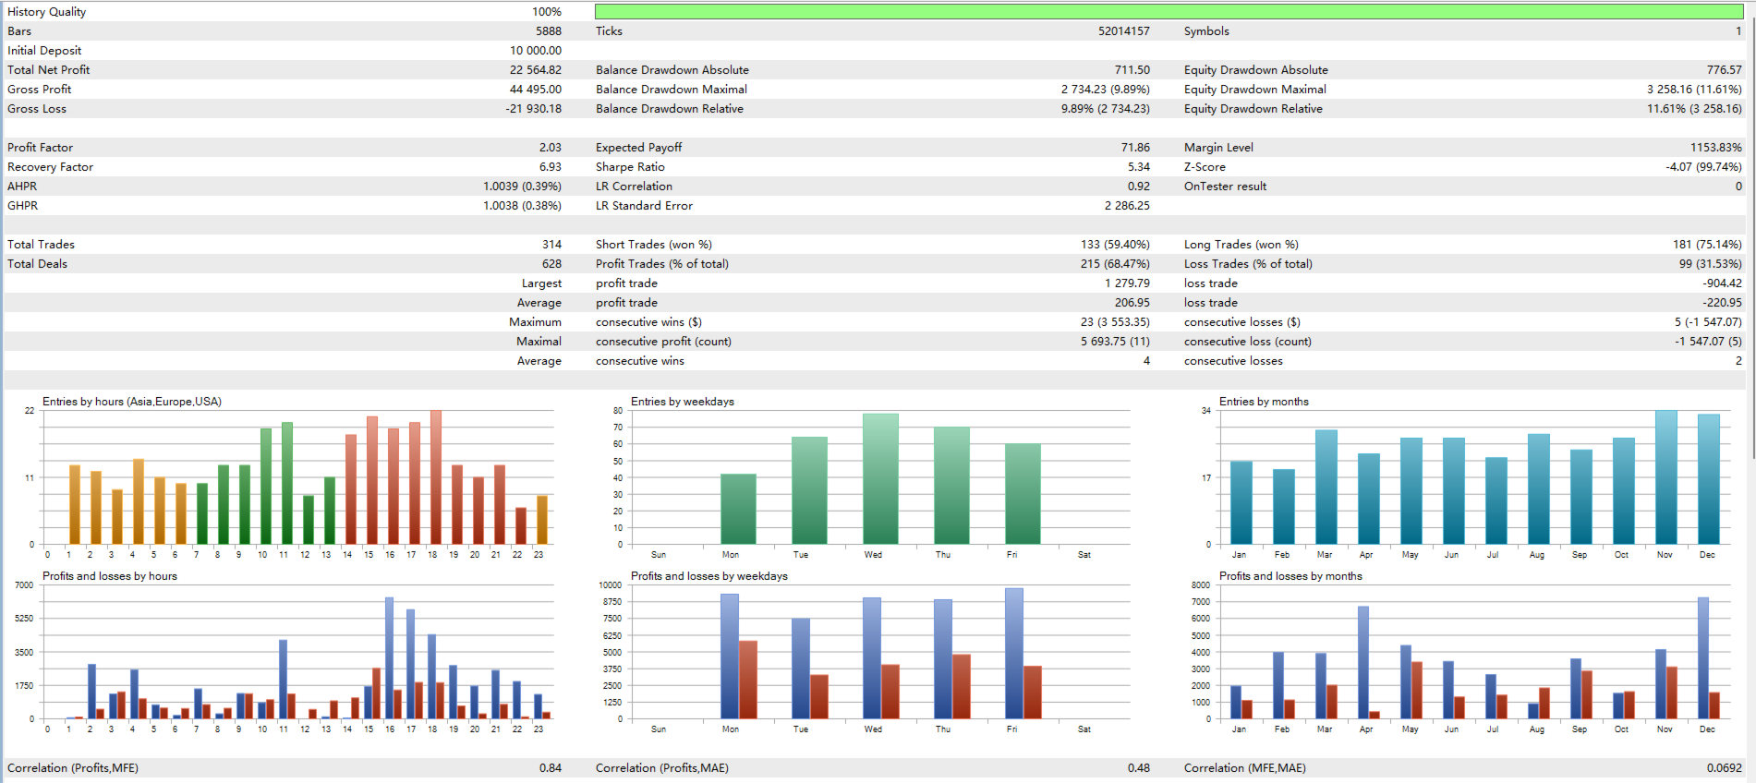1756x783 pixels.
Task: Click Apr profit bar in Profits by months
Action: [1363, 662]
